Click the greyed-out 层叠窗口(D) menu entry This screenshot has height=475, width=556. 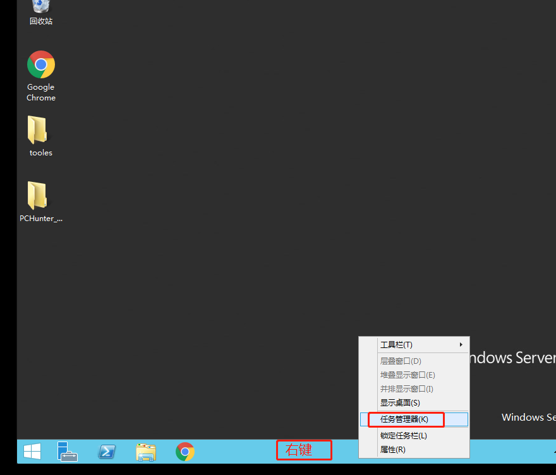pos(401,361)
